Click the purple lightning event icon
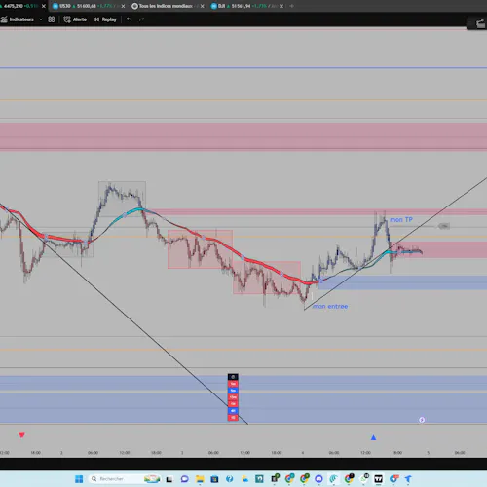 tap(422, 420)
